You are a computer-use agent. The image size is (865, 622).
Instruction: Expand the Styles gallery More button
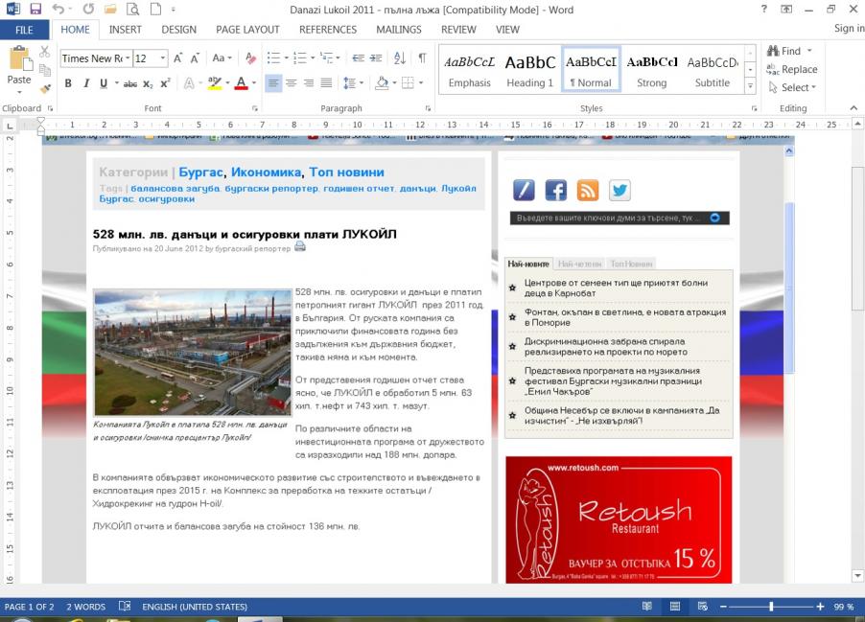750,86
